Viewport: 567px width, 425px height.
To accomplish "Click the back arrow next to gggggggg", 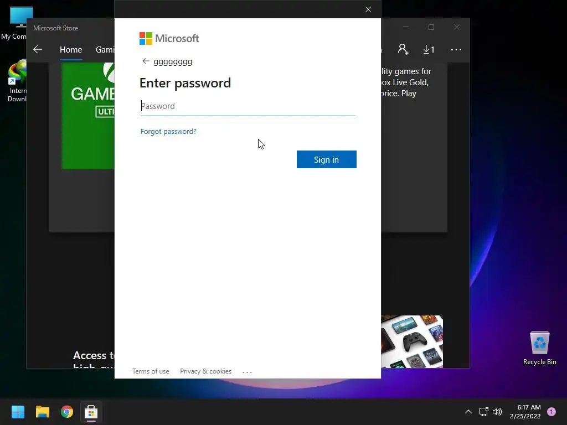I will click(x=146, y=61).
